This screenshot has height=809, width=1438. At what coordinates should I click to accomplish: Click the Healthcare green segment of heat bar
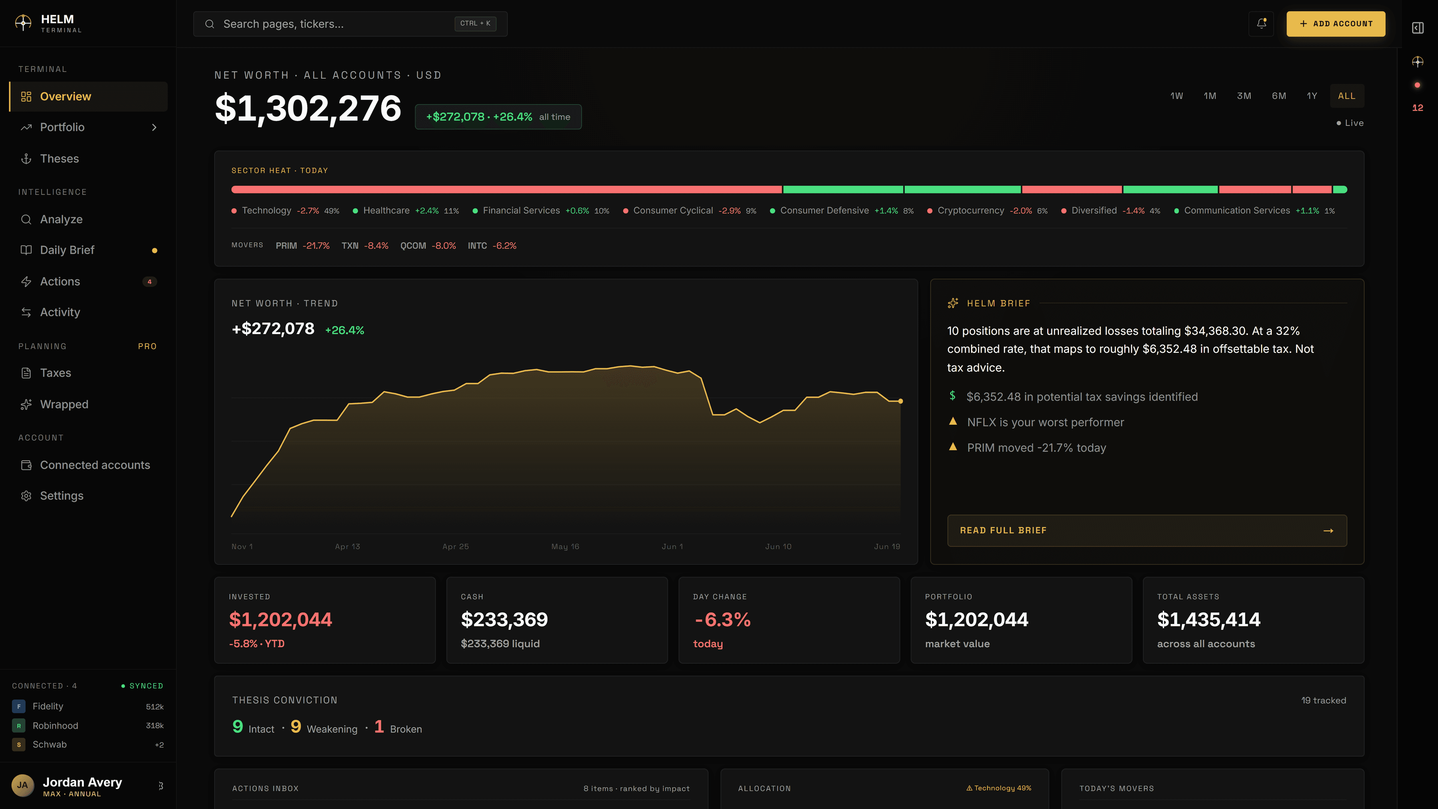point(843,190)
